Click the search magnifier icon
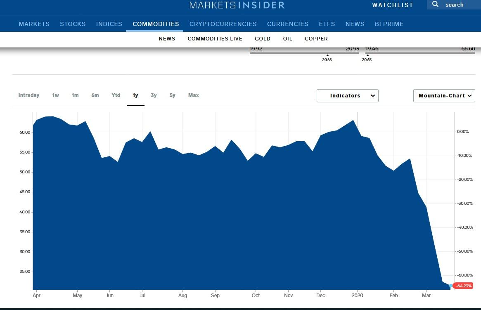The image size is (481, 310). point(435,5)
